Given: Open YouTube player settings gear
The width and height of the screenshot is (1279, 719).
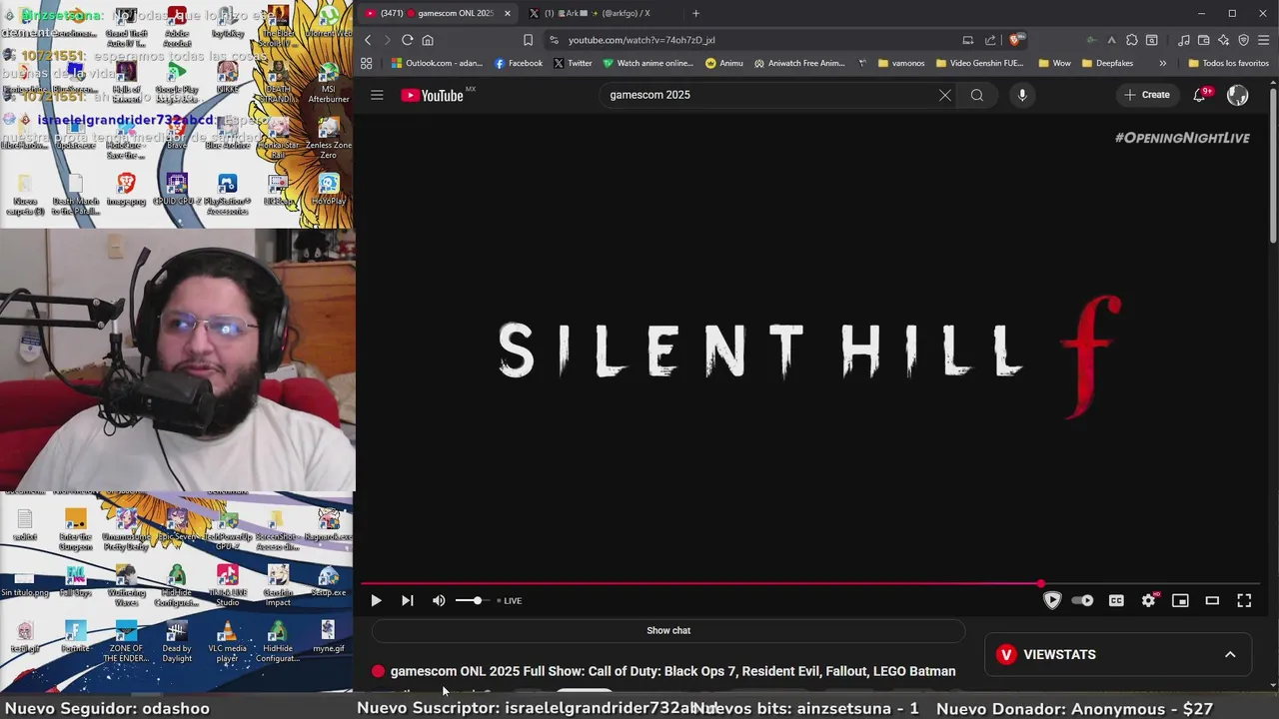Looking at the screenshot, I should tap(1148, 600).
